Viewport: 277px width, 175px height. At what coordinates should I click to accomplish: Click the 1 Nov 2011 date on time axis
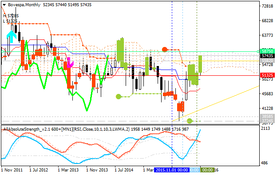[x=12, y=170]
